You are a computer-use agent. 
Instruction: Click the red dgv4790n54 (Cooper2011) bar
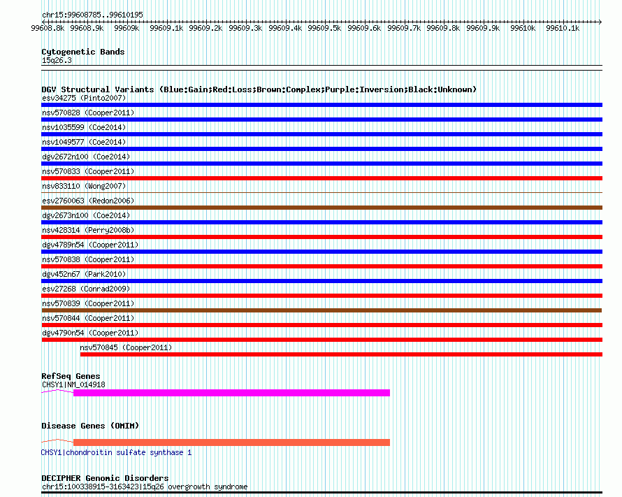tap(321, 340)
